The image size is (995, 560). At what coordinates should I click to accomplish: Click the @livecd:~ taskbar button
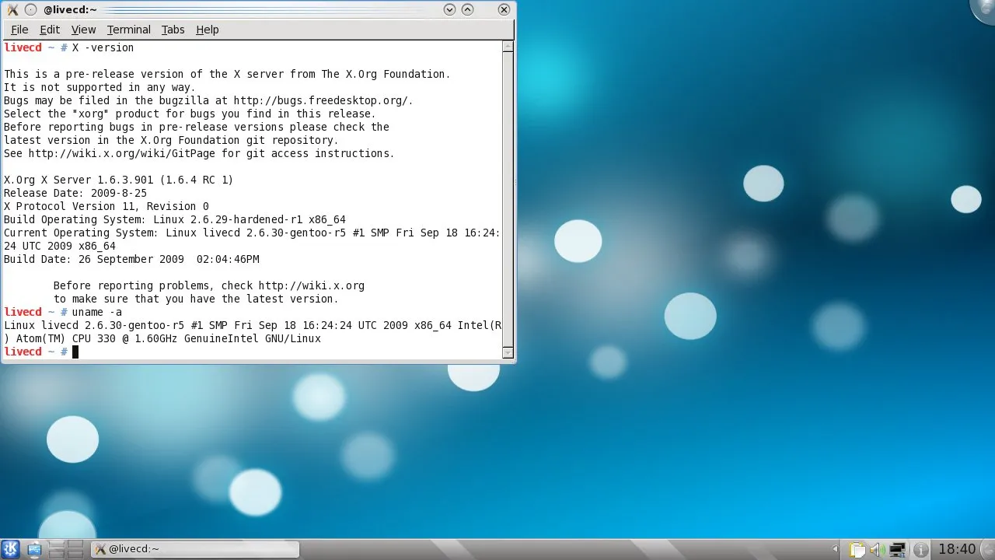coord(194,549)
